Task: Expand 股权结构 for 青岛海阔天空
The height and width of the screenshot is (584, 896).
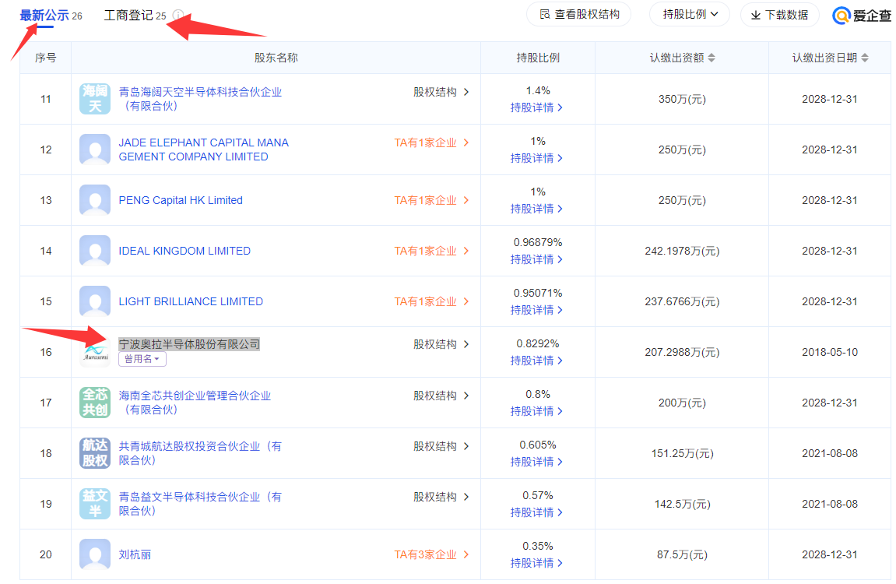Action: pyautogui.click(x=441, y=92)
